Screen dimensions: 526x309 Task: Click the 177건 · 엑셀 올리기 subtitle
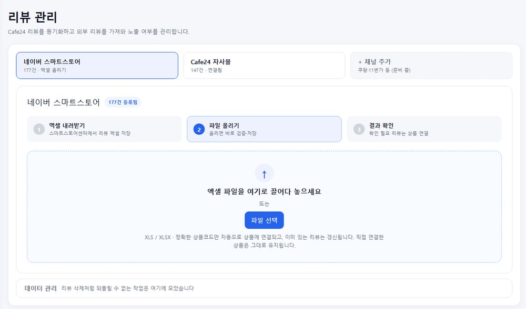click(x=45, y=70)
